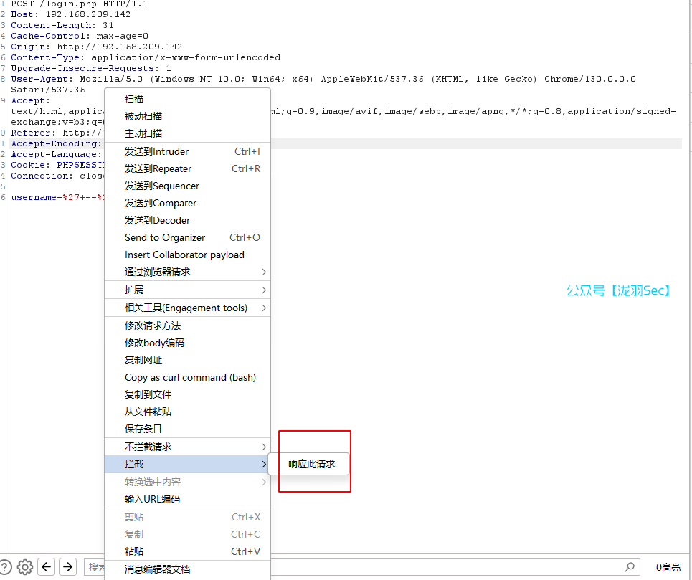
Task: Click 粘贴 paste menu entry
Action: [x=134, y=552]
